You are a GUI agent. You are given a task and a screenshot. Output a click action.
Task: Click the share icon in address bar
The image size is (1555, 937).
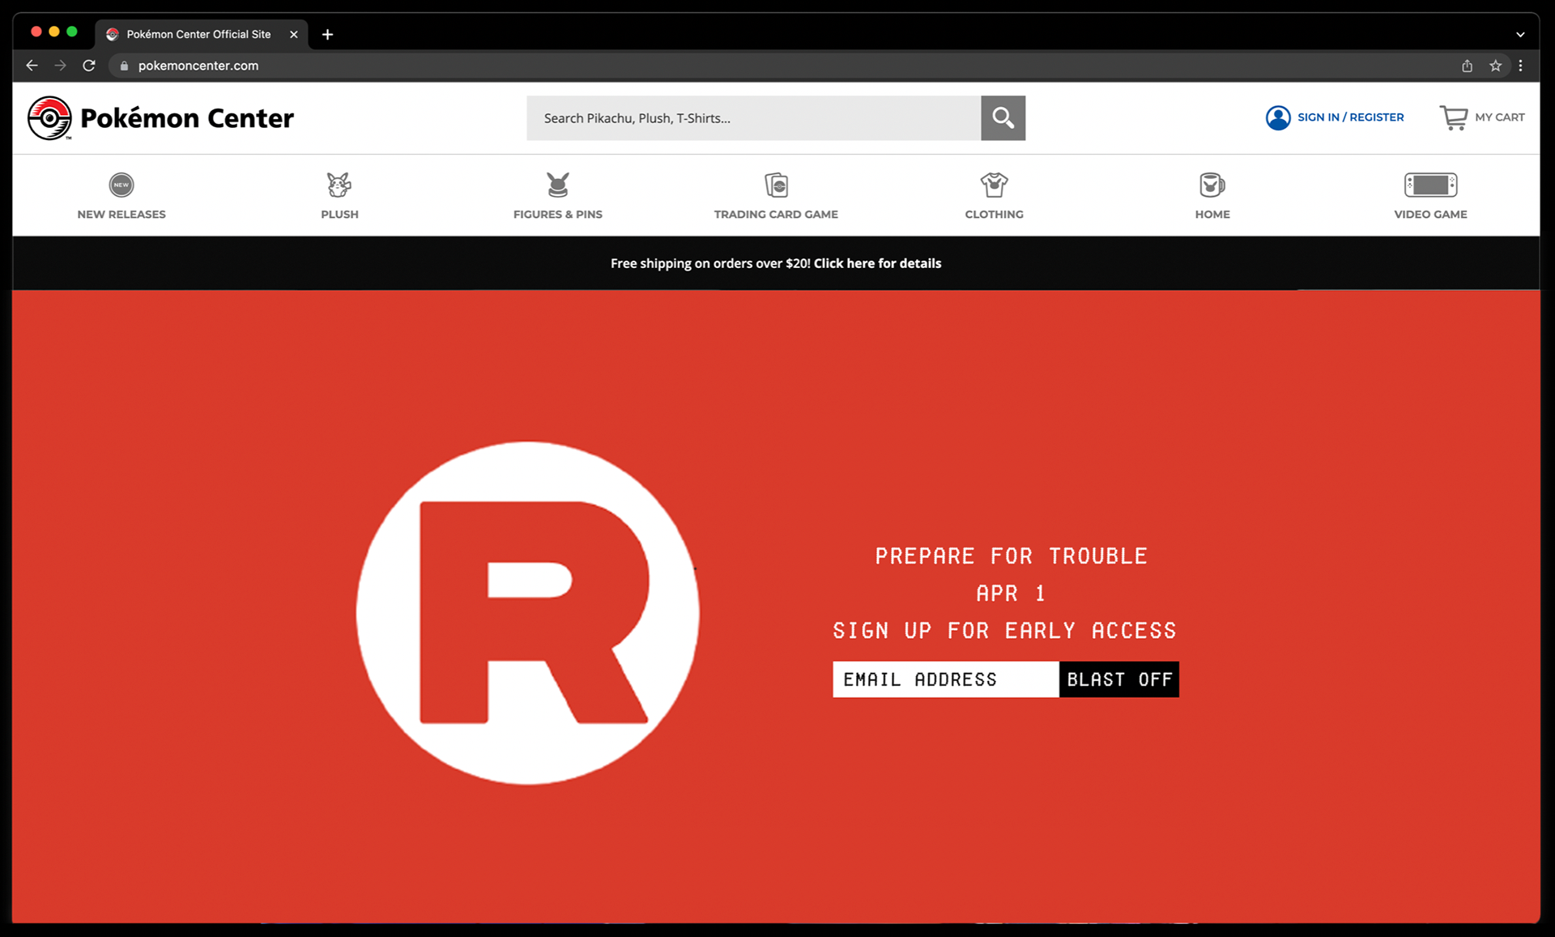[x=1467, y=66]
